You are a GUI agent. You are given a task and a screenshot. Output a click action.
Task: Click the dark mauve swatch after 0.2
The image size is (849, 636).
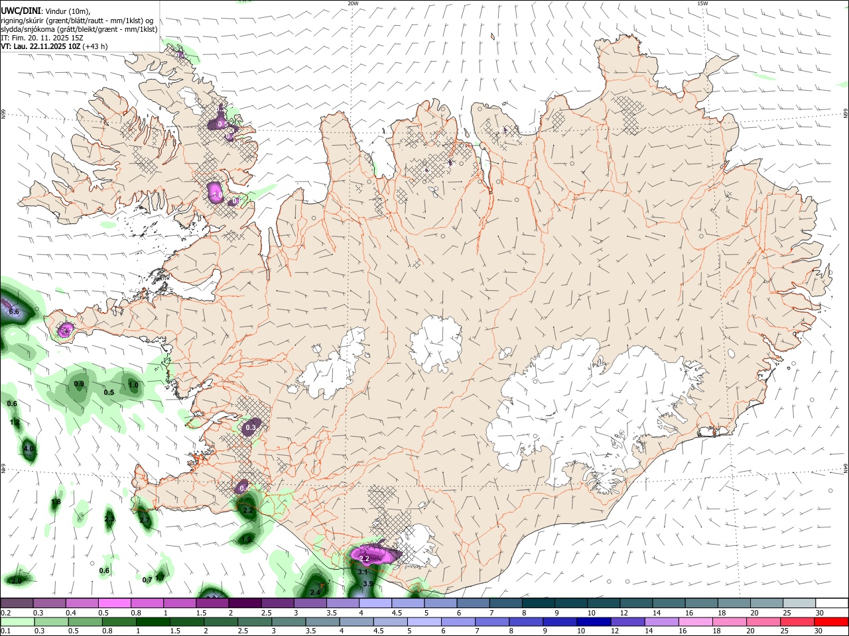click(x=17, y=604)
